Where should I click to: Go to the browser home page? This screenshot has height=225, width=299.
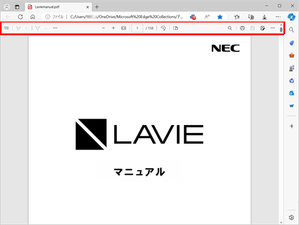point(33,17)
